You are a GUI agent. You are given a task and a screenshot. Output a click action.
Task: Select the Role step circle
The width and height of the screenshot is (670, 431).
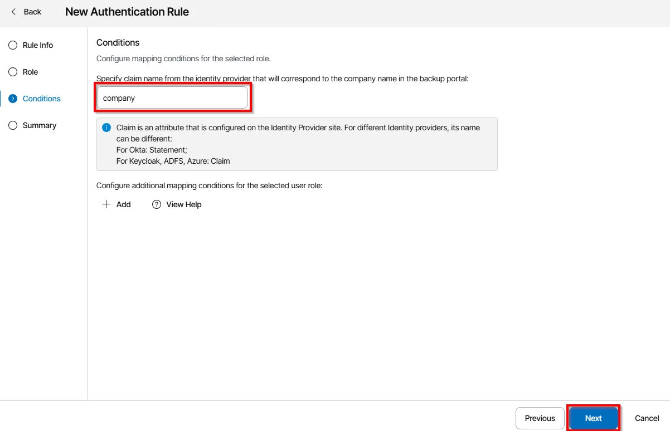[13, 72]
